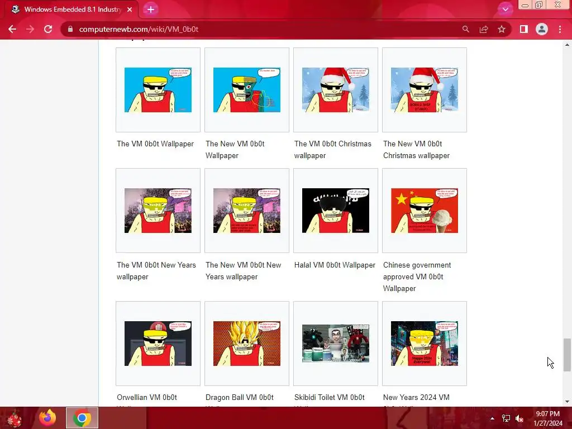The image size is (572, 429).
Task: Click caption 'Halal VM 0b0t Wallpaper'
Action: [x=335, y=265]
